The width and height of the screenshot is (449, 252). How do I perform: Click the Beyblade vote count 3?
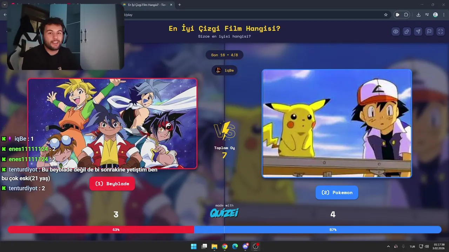coord(116,215)
